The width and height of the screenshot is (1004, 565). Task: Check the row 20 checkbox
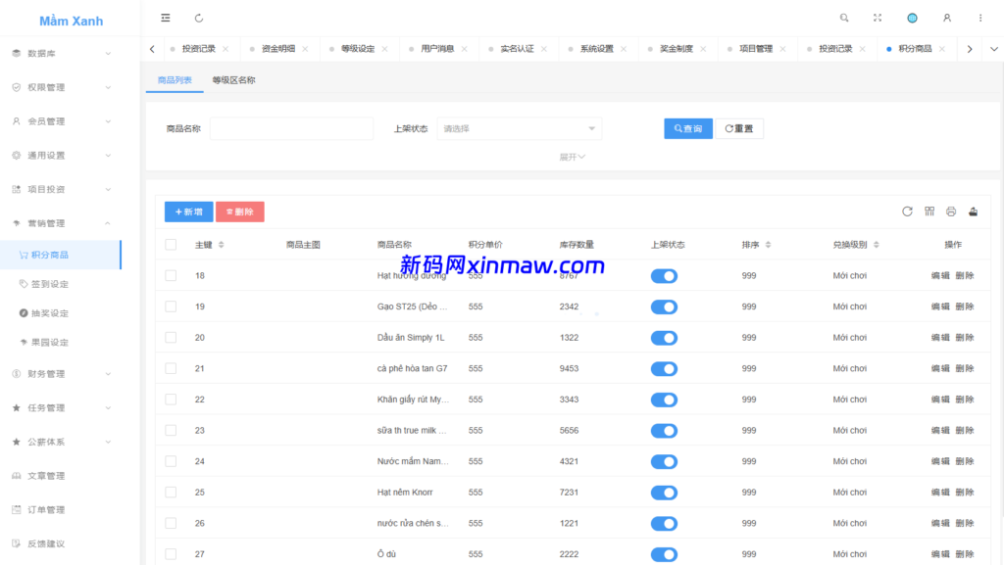171,338
